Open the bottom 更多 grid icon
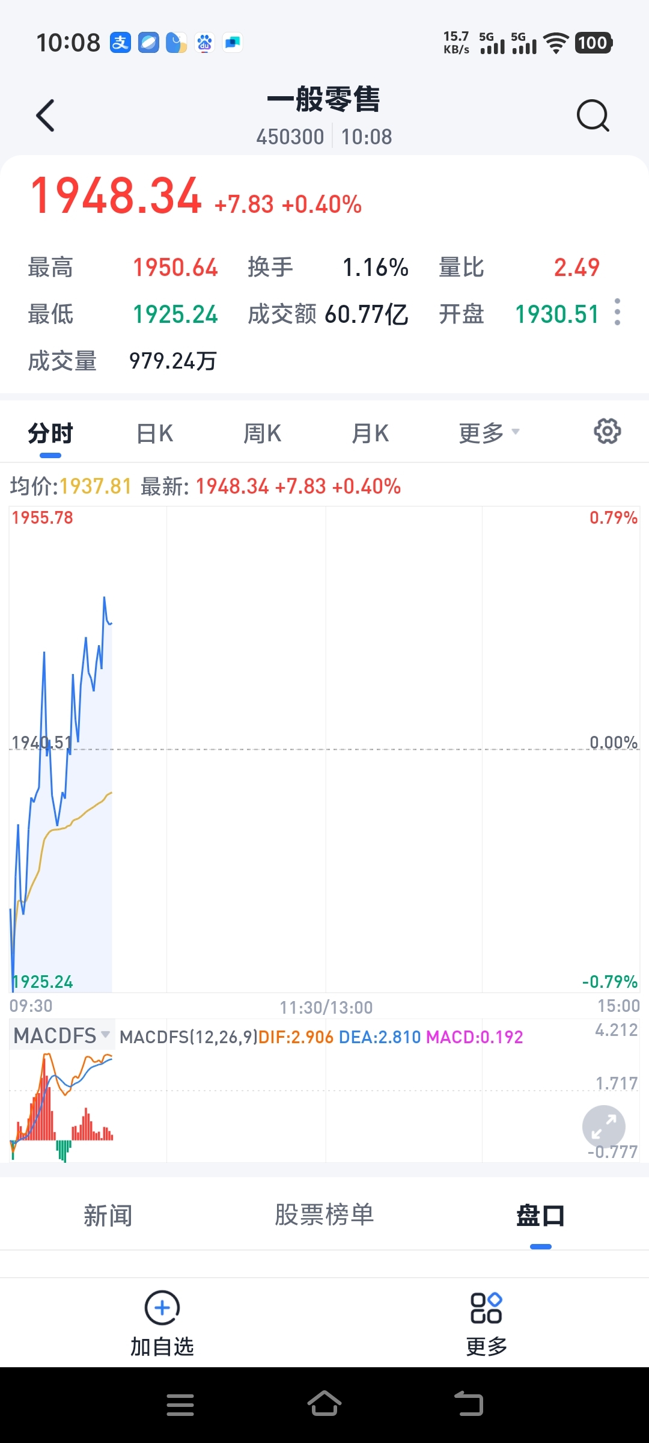The width and height of the screenshot is (649, 1443). tap(486, 1308)
